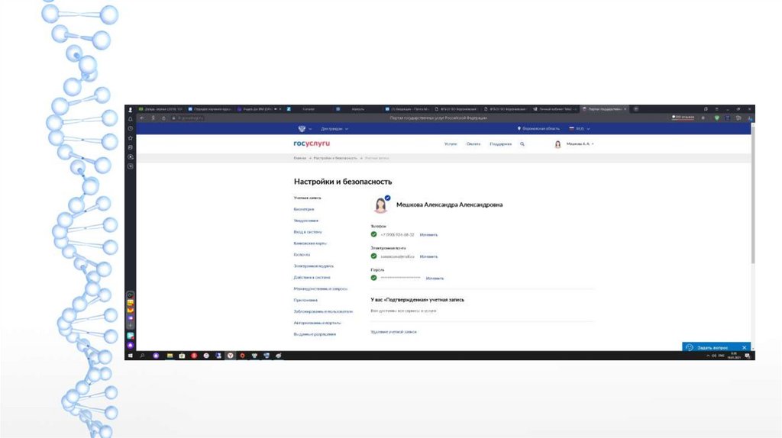Screen dimensions: 782x438
Task: Click the profile avatar edit pencil badge
Action: point(387,198)
